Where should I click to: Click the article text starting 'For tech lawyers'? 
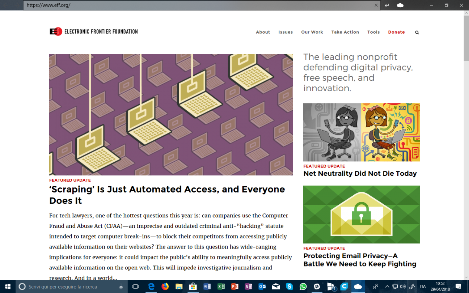point(171,247)
